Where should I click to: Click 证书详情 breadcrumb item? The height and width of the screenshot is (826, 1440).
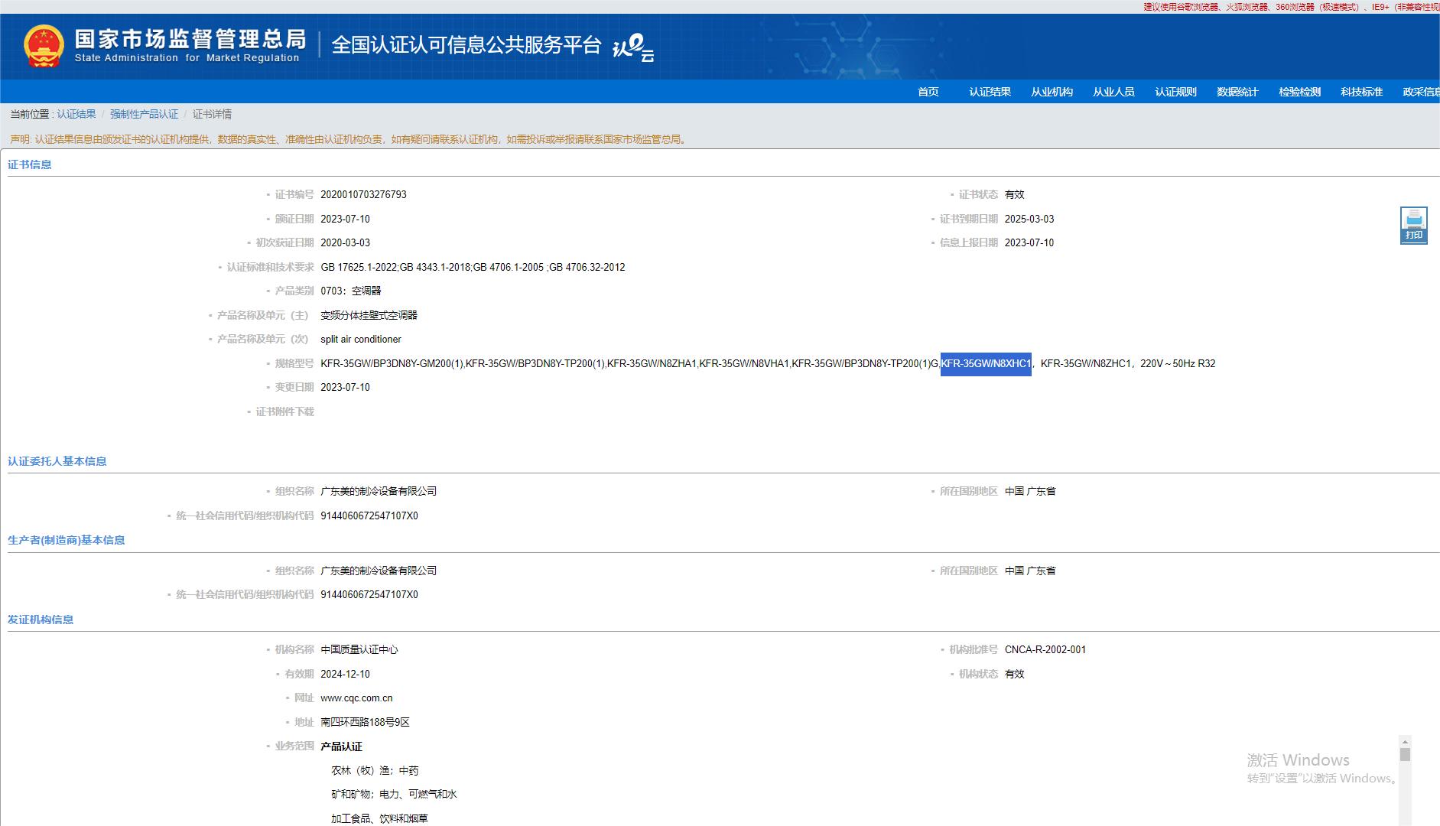[x=212, y=114]
